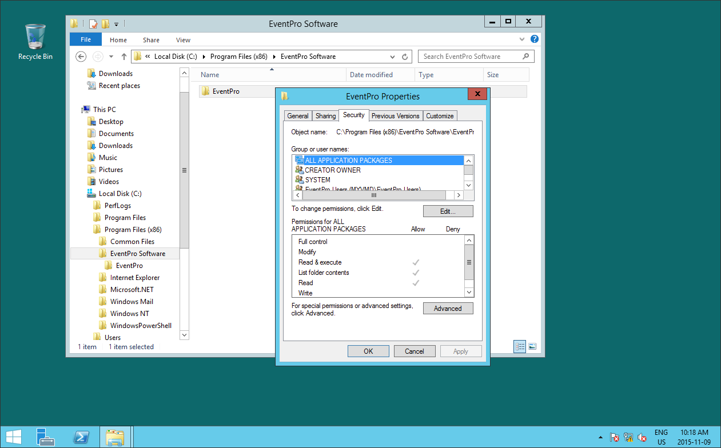Switch to the General tab in EventPro Properties

click(x=298, y=115)
